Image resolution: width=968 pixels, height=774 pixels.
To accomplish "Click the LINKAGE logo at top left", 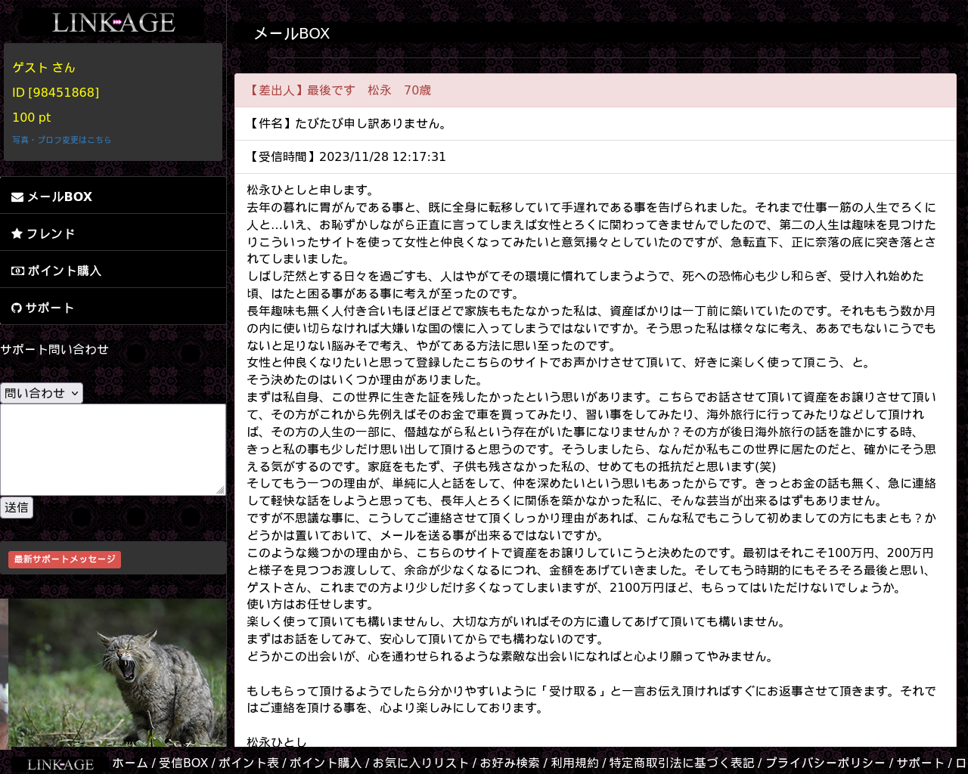I will (113, 23).
